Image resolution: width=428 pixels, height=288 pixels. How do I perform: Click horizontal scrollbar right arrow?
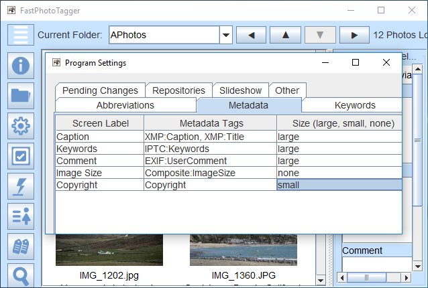coord(406,278)
